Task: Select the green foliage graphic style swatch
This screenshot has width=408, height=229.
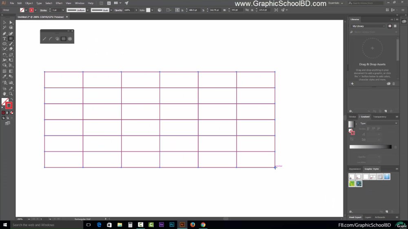Action: (x=352, y=183)
